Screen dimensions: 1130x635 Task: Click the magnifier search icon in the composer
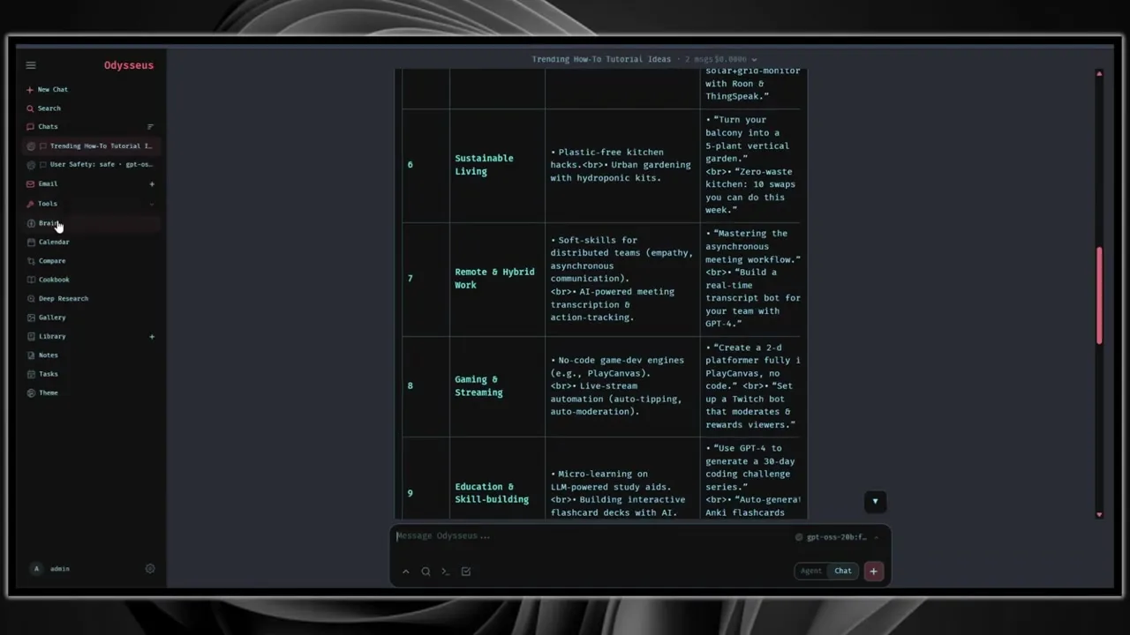coord(426,571)
